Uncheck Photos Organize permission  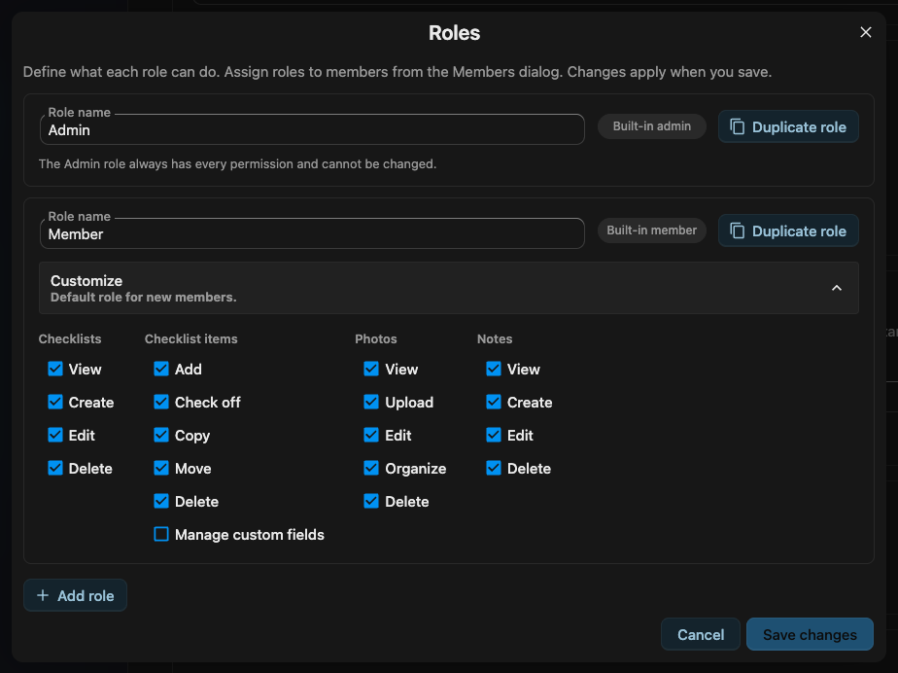[371, 469]
